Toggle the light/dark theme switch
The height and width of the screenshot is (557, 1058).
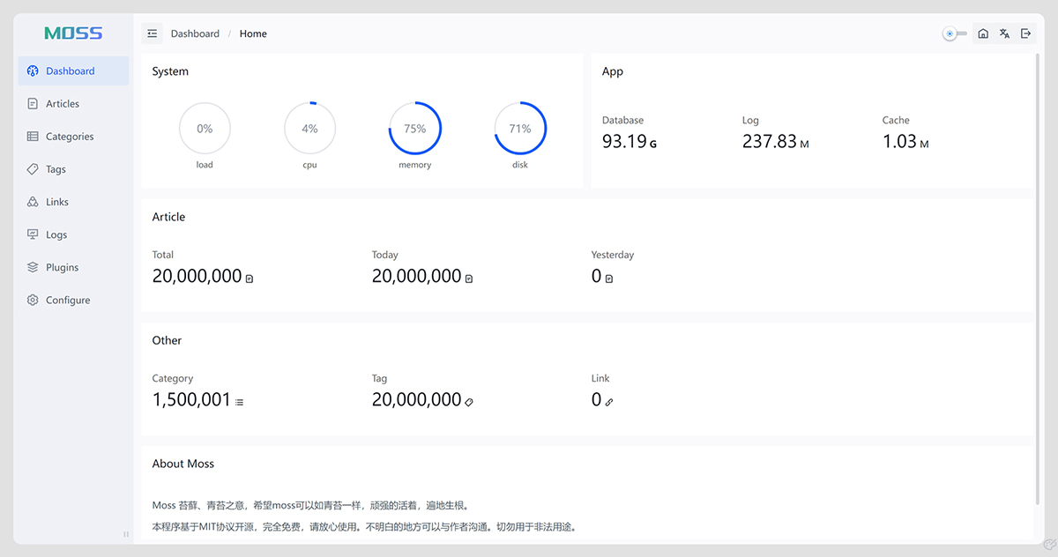coord(955,33)
